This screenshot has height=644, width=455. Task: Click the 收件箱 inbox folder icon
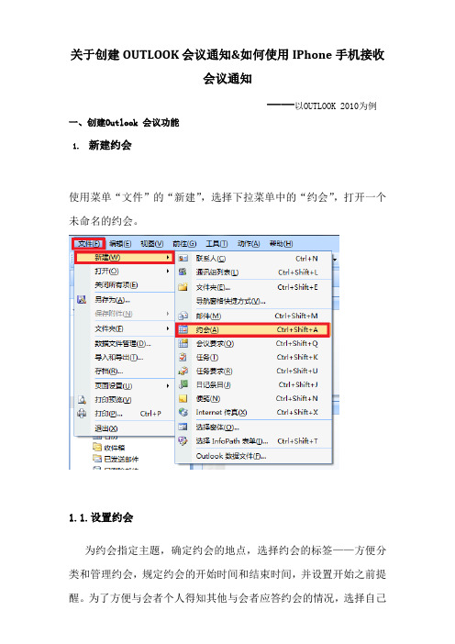pyautogui.click(x=97, y=448)
